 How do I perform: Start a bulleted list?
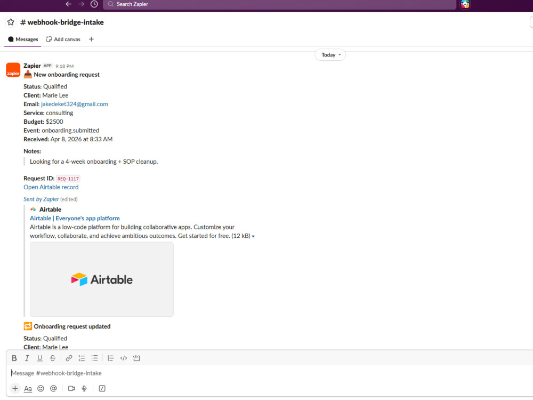94,358
